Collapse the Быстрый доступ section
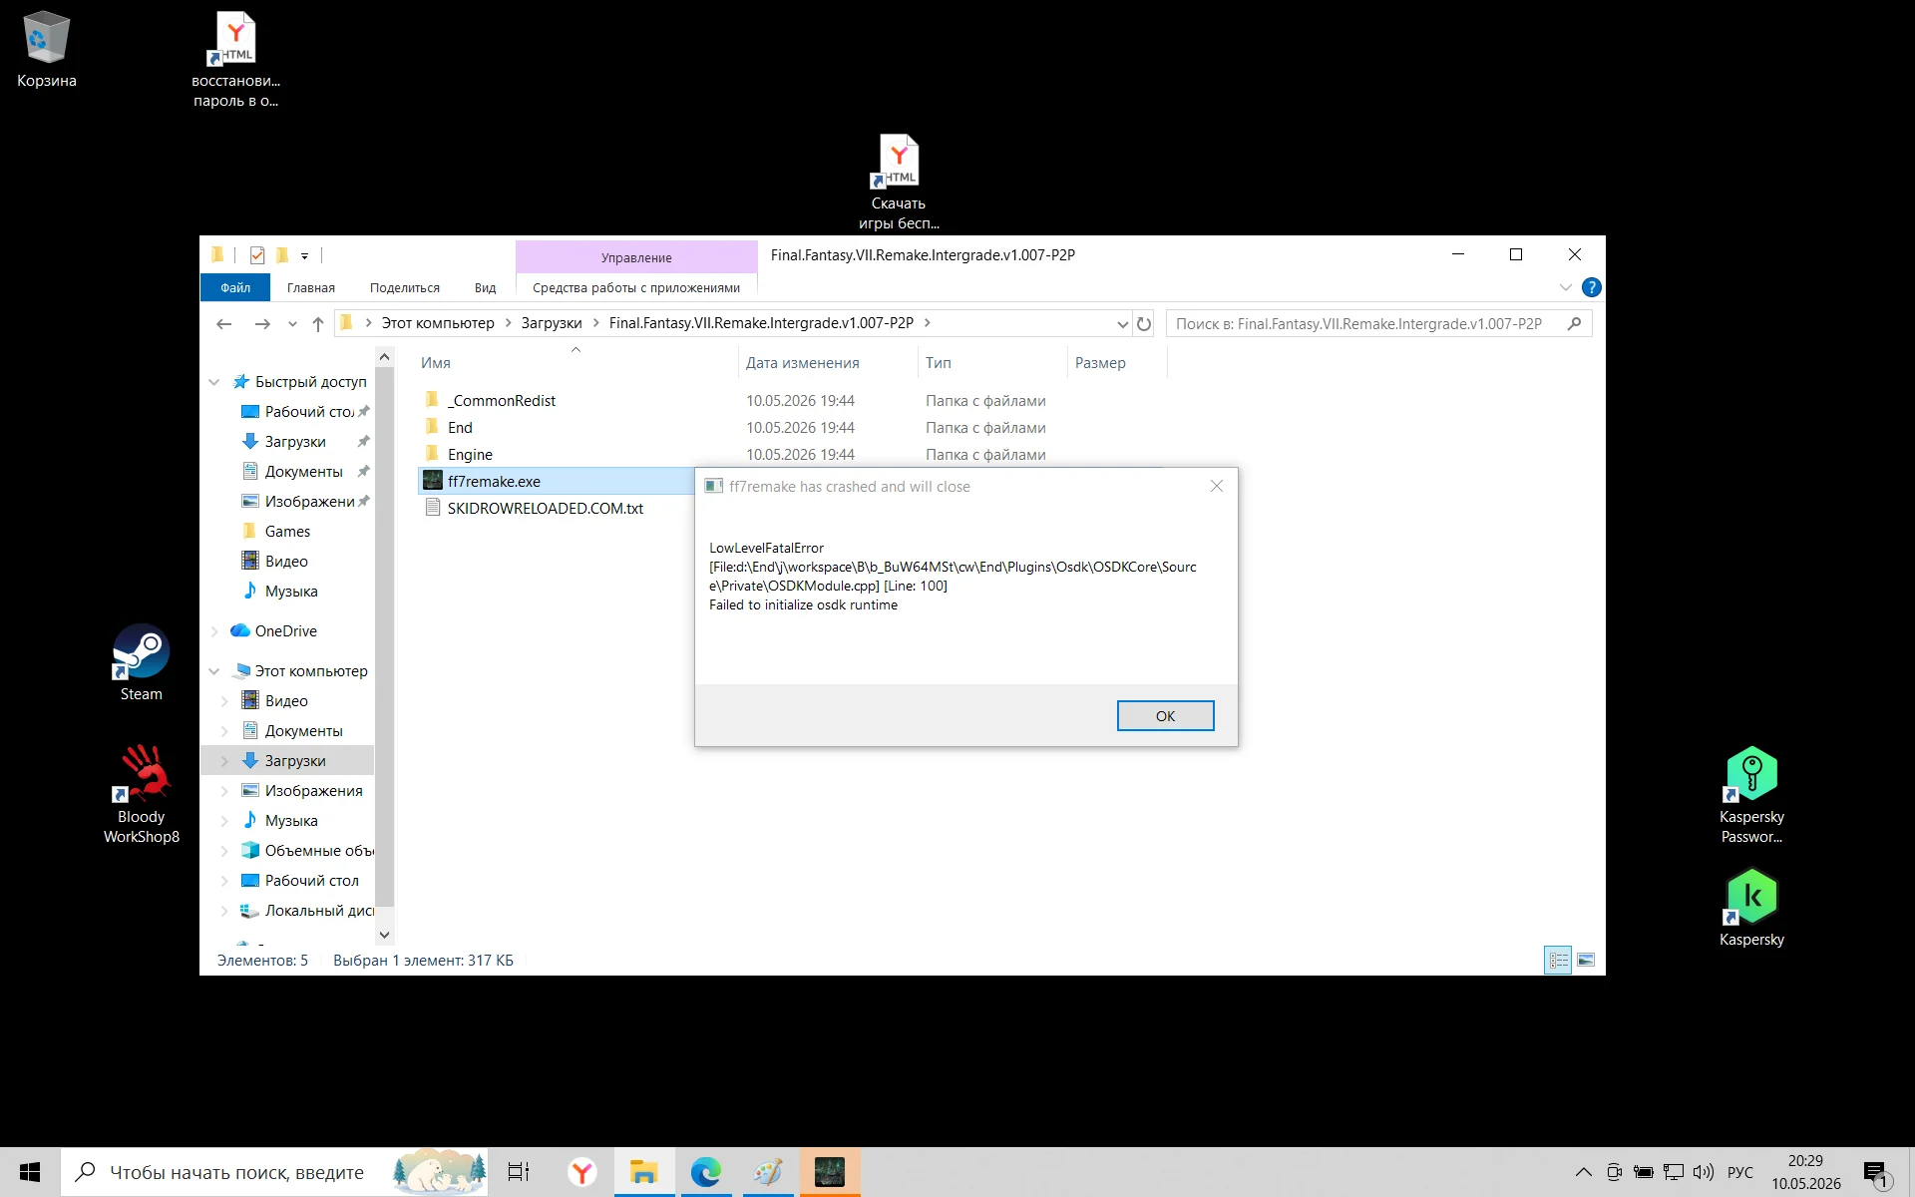Viewport: 1915px width, 1197px height. (x=214, y=382)
